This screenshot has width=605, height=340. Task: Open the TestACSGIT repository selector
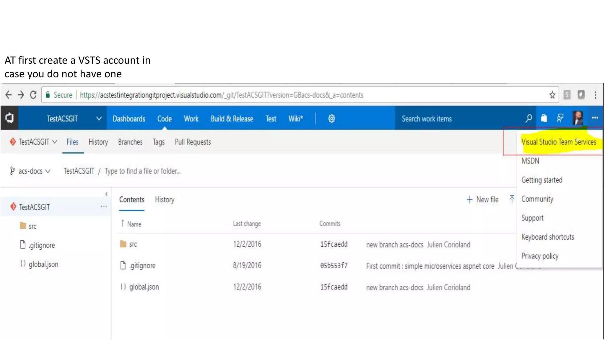pos(33,142)
